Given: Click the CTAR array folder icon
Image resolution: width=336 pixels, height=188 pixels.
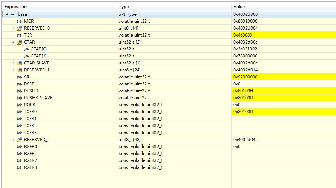Looking at the screenshot, I should pos(20,42).
